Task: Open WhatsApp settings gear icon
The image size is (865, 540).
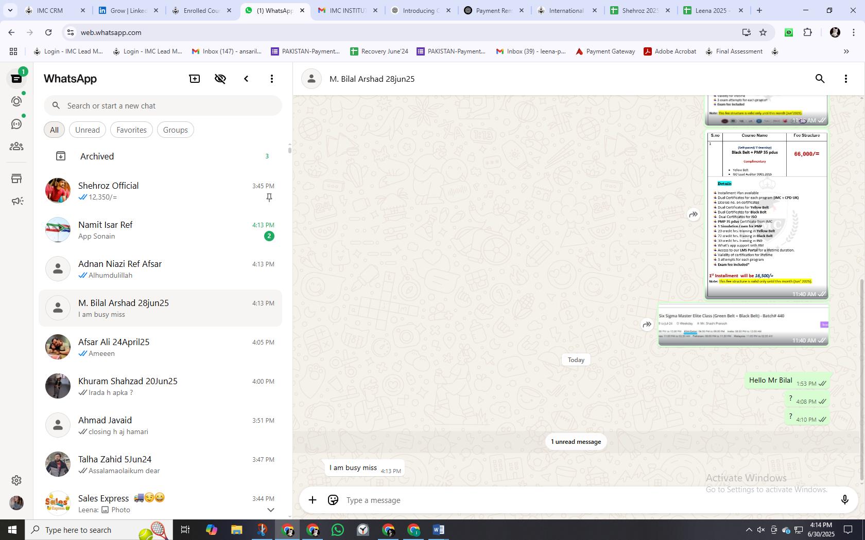Action: [16, 480]
